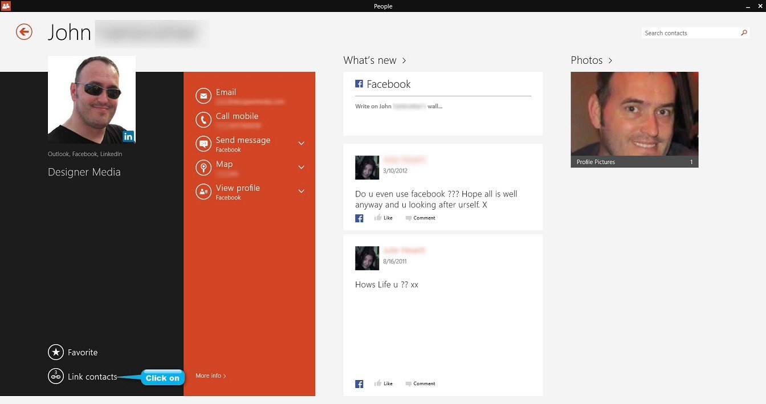This screenshot has width=766, height=404.
Task: Click poster avatar on 3/10/2012 post
Action: (367, 168)
